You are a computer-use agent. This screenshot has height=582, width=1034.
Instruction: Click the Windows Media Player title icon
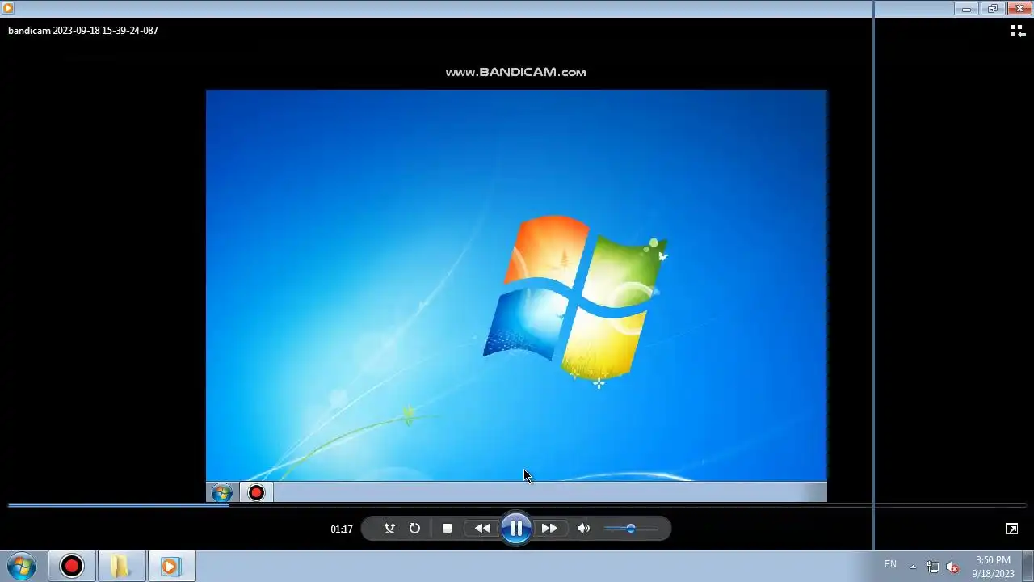click(x=8, y=8)
